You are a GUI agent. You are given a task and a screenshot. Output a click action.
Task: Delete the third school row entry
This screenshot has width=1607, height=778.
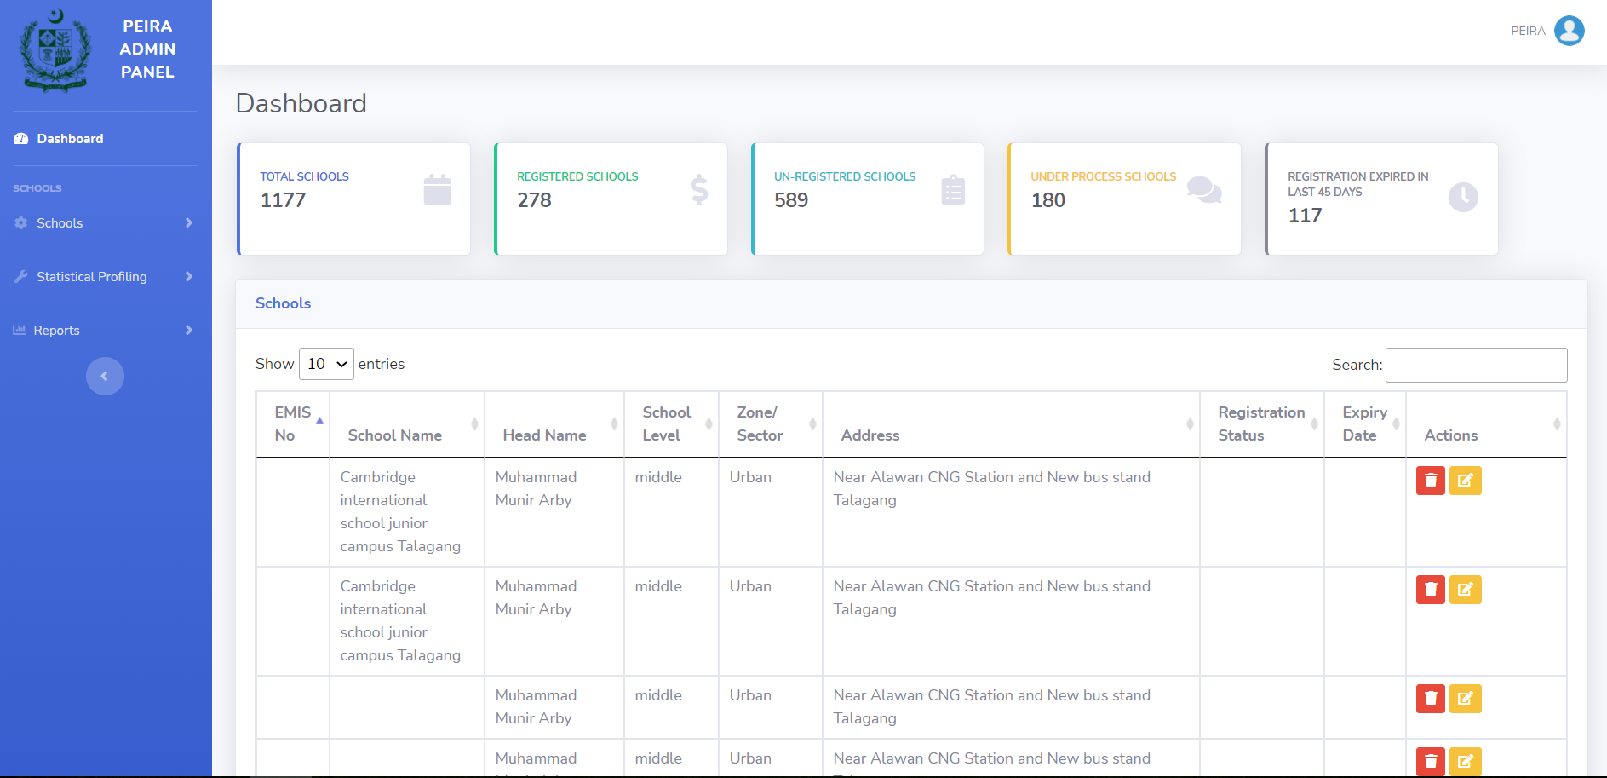1430,699
